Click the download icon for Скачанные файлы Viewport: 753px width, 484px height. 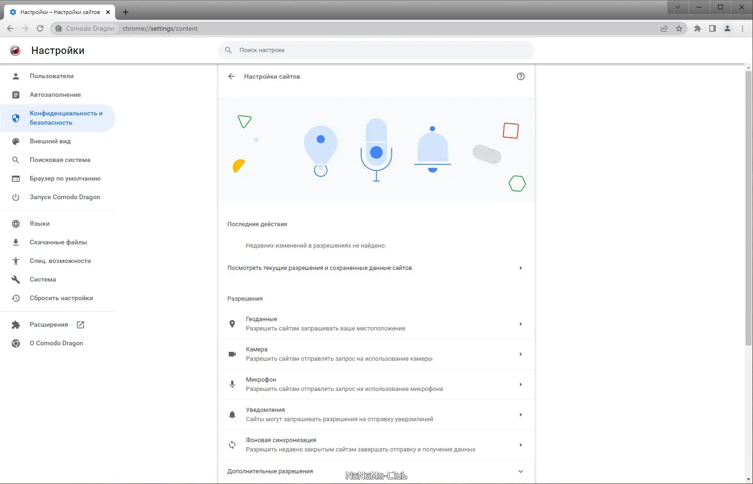[16, 242]
